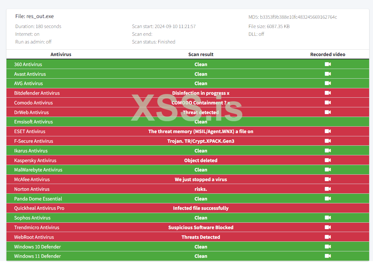Select the Comodo Antivirus row name
The image size is (373, 262).
(x=34, y=103)
